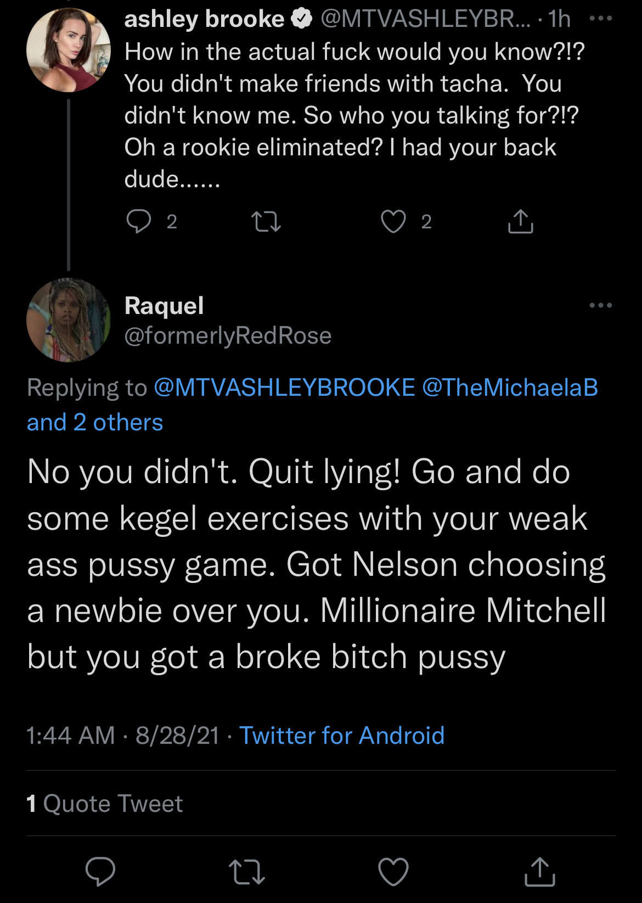Open the @MTVASHLEYBROOKE mention link
Image resolution: width=642 pixels, height=903 pixels.
click(x=284, y=388)
